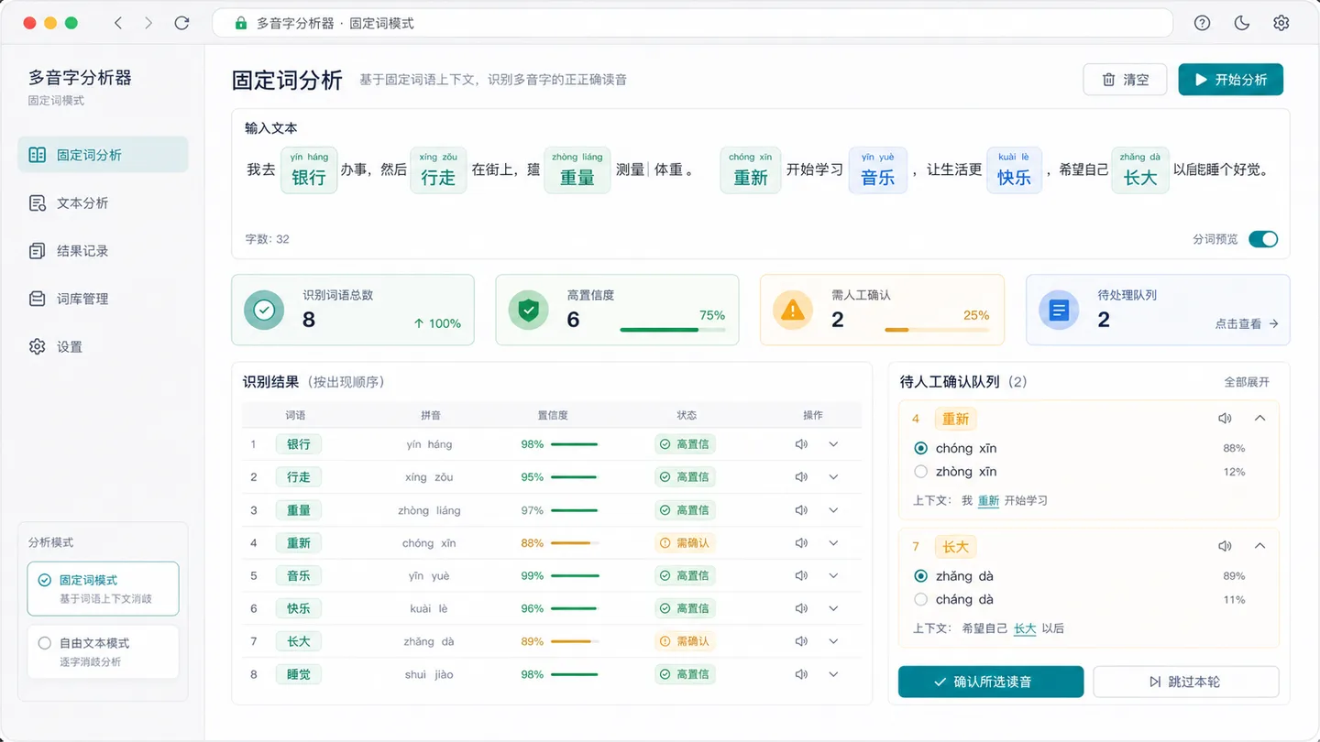The height and width of the screenshot is (742, 1320).
Task: Click 音乐 word chip in input text
Action: point(877,170)
